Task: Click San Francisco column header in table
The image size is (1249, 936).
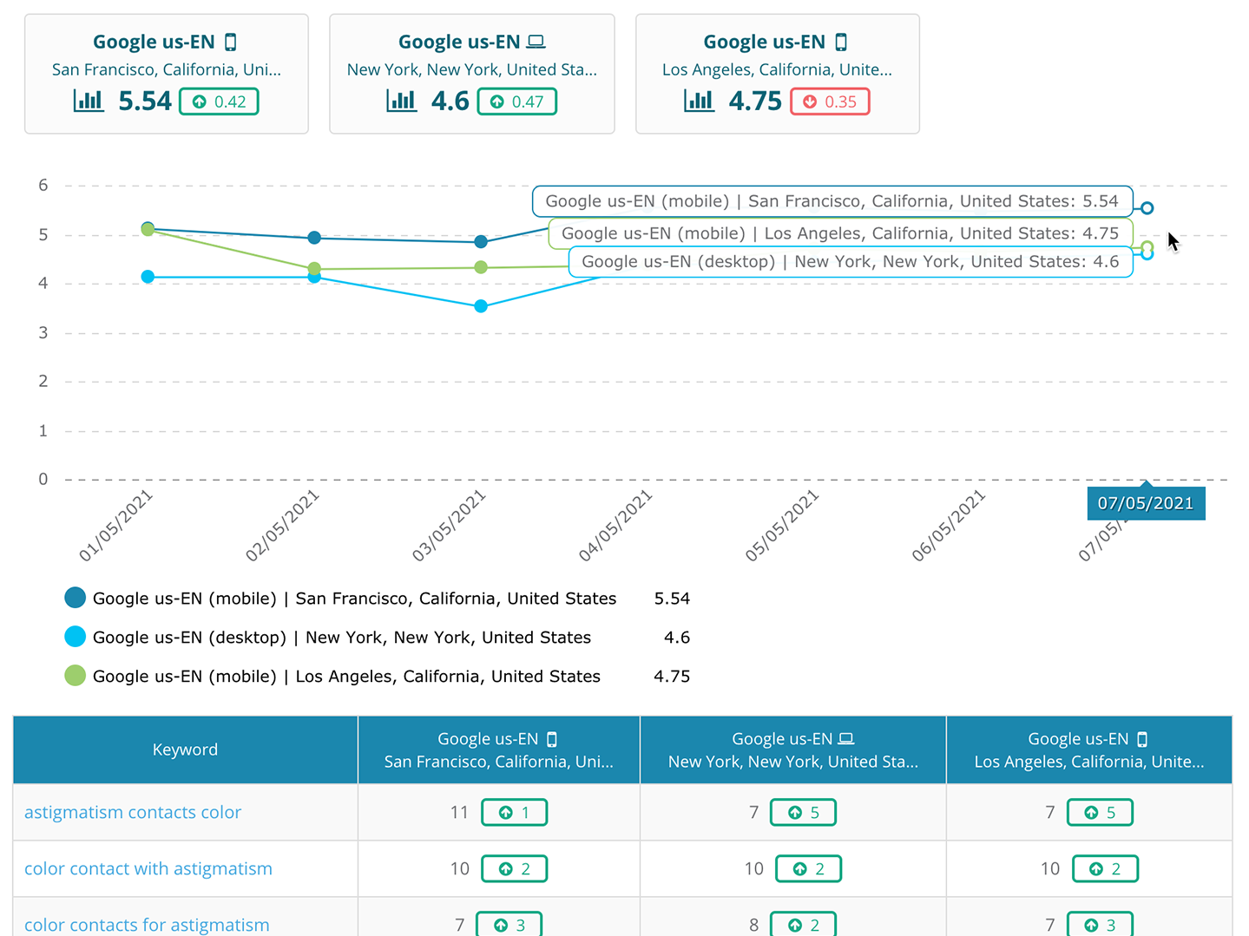Action: coord(498,749)
